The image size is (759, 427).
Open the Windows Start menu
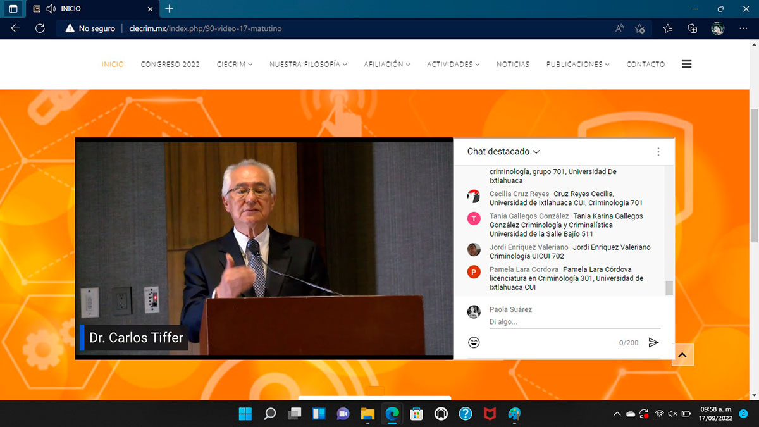[245, 414]
